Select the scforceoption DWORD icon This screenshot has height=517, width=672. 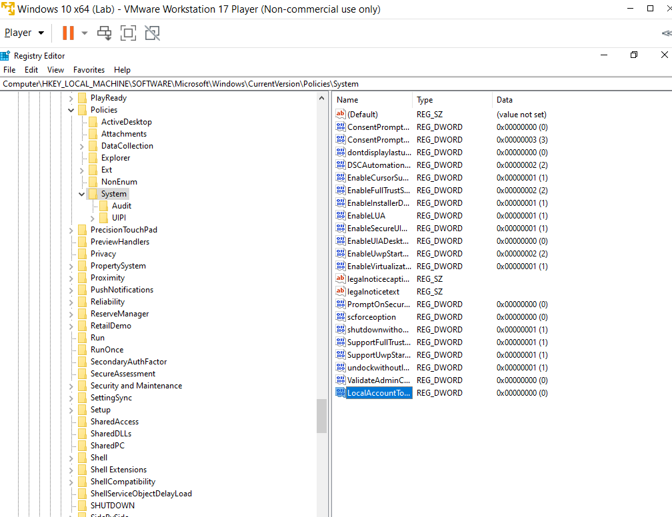pyautogui.click(x=340, y=317)
